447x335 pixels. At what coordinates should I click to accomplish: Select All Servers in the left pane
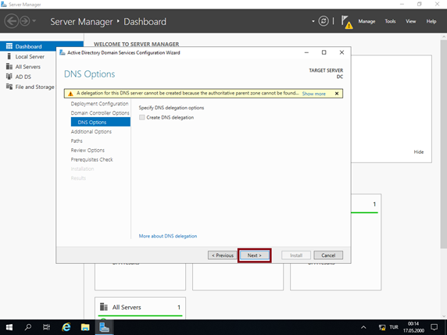tap(27, 66)
